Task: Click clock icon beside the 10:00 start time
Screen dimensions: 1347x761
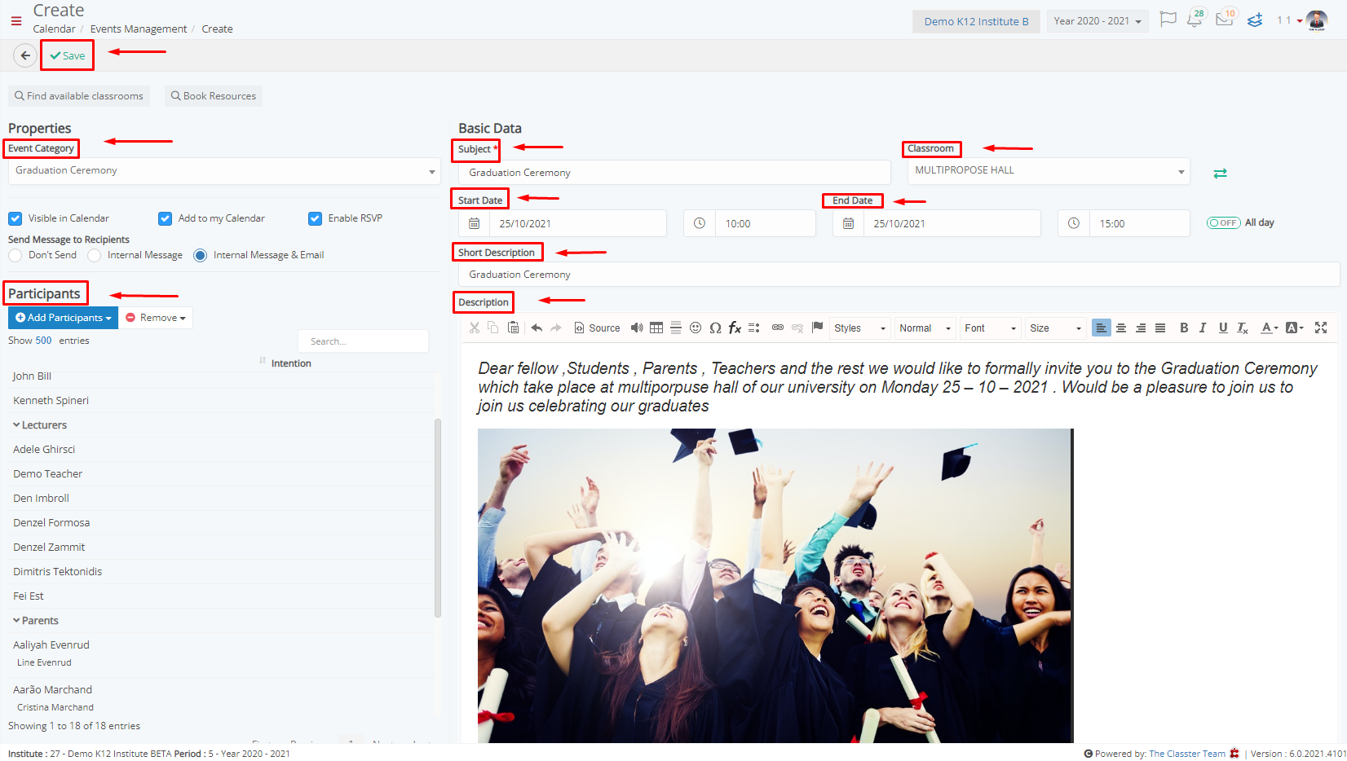Action: tap(700, 223)
